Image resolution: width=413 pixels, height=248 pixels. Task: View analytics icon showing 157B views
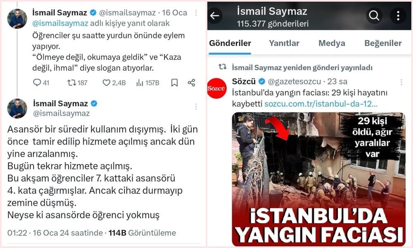tap(140, 83)
